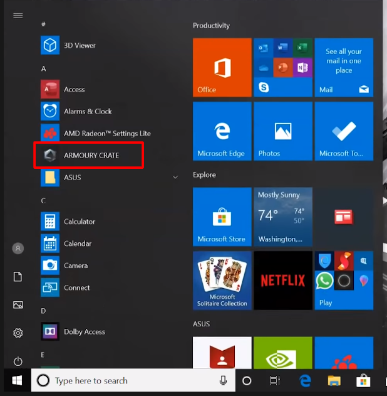The width and height of the screenshot is (387, 396).
Task: Open the Microsoft Store tile
Action: pos(222,217)
